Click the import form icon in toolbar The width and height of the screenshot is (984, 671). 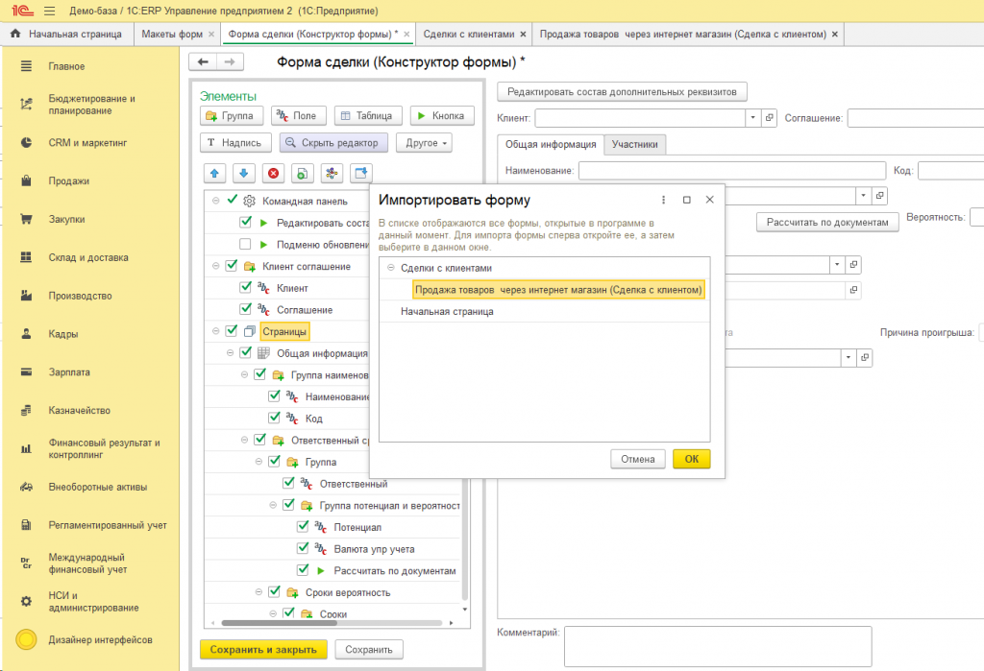(361, 173)
